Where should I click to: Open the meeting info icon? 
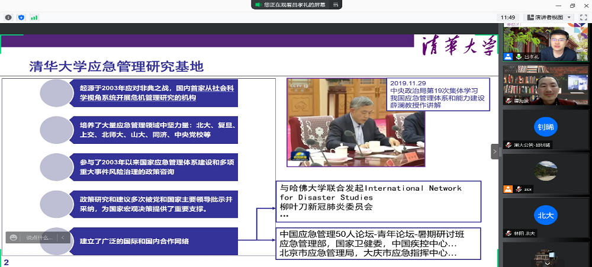point(8,18)
